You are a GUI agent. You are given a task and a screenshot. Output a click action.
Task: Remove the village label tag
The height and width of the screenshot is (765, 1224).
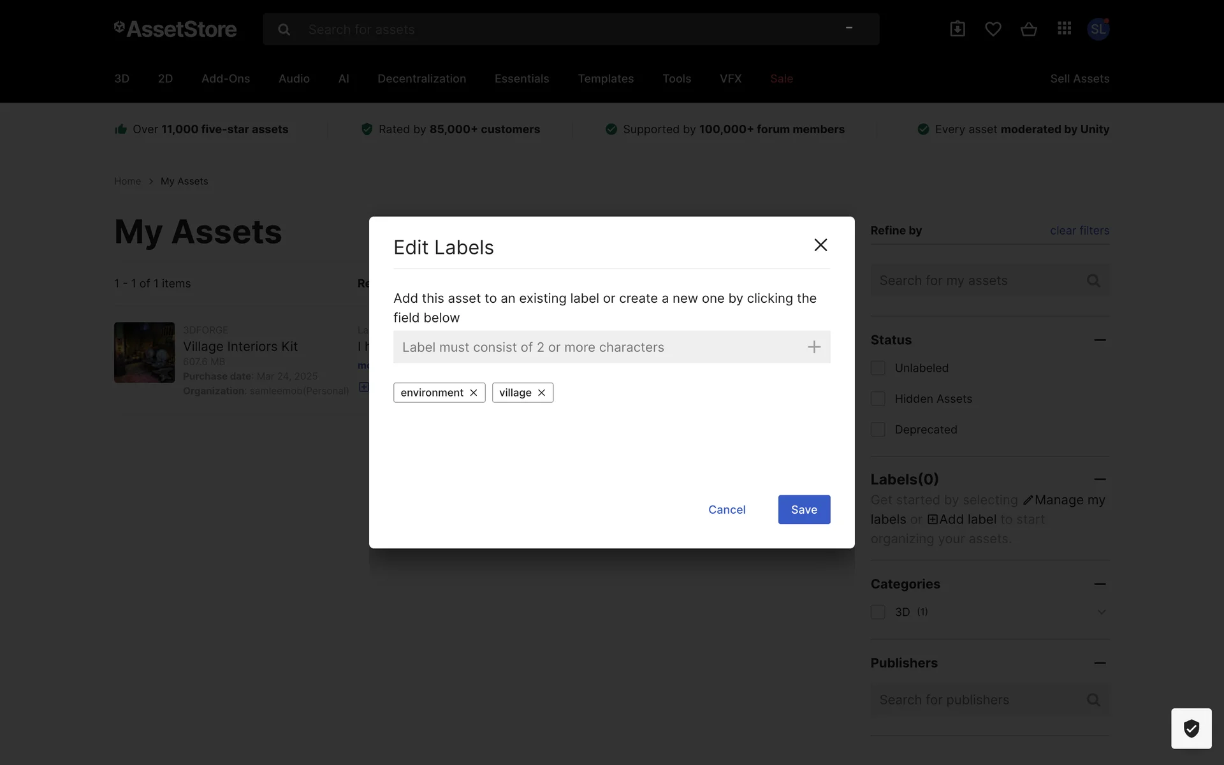541,393
